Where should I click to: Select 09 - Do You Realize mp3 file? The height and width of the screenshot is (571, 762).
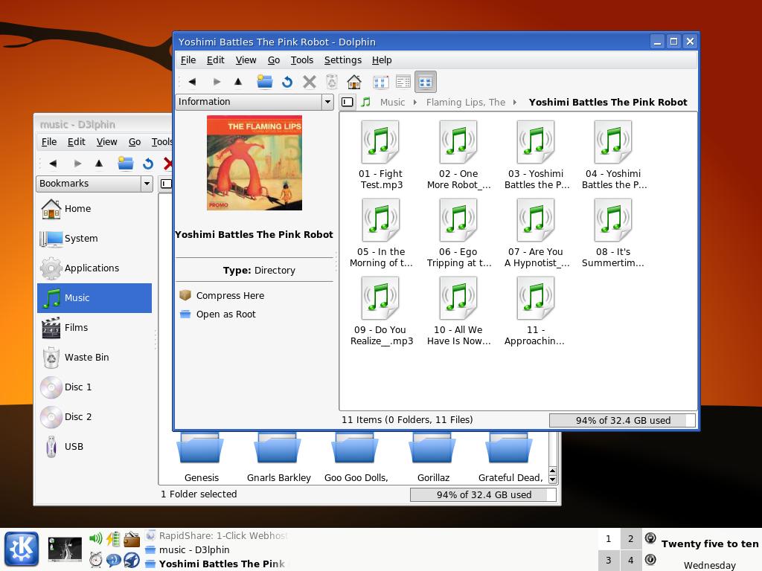(382, 312)
